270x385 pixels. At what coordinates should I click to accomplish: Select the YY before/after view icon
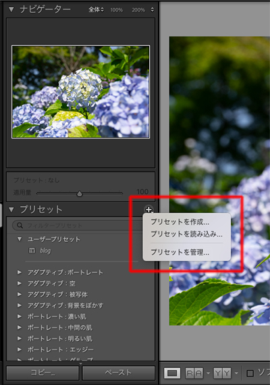223,374
